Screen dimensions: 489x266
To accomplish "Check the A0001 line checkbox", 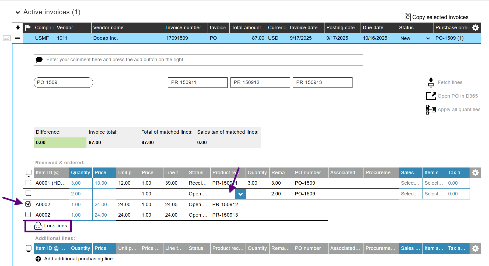I will (x=28, y=183).
